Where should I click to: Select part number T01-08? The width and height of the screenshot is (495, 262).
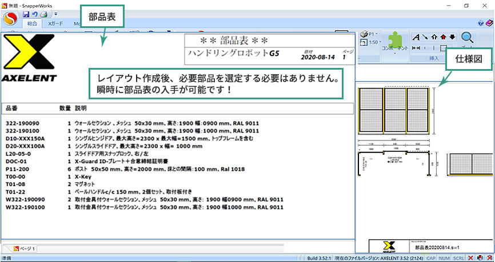point(15,184)
